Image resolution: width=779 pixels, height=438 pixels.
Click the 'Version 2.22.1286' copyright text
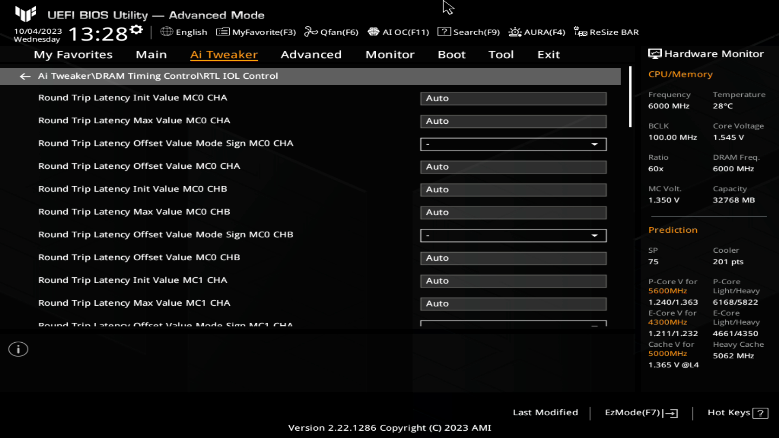pos(389,428)
